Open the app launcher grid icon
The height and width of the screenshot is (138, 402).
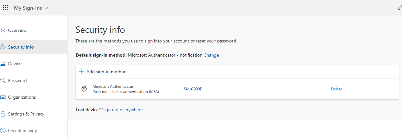coord(6,7)
